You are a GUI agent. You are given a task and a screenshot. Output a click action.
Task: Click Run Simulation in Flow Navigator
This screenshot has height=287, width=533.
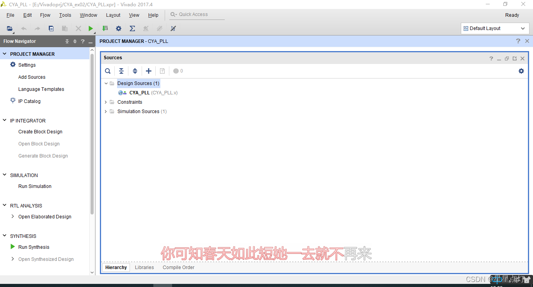35,186
